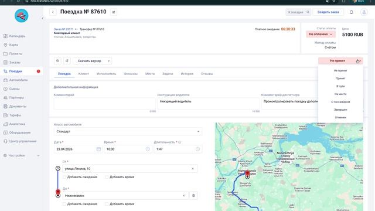Switch to the Задачи tab

(x=168, y=74)
